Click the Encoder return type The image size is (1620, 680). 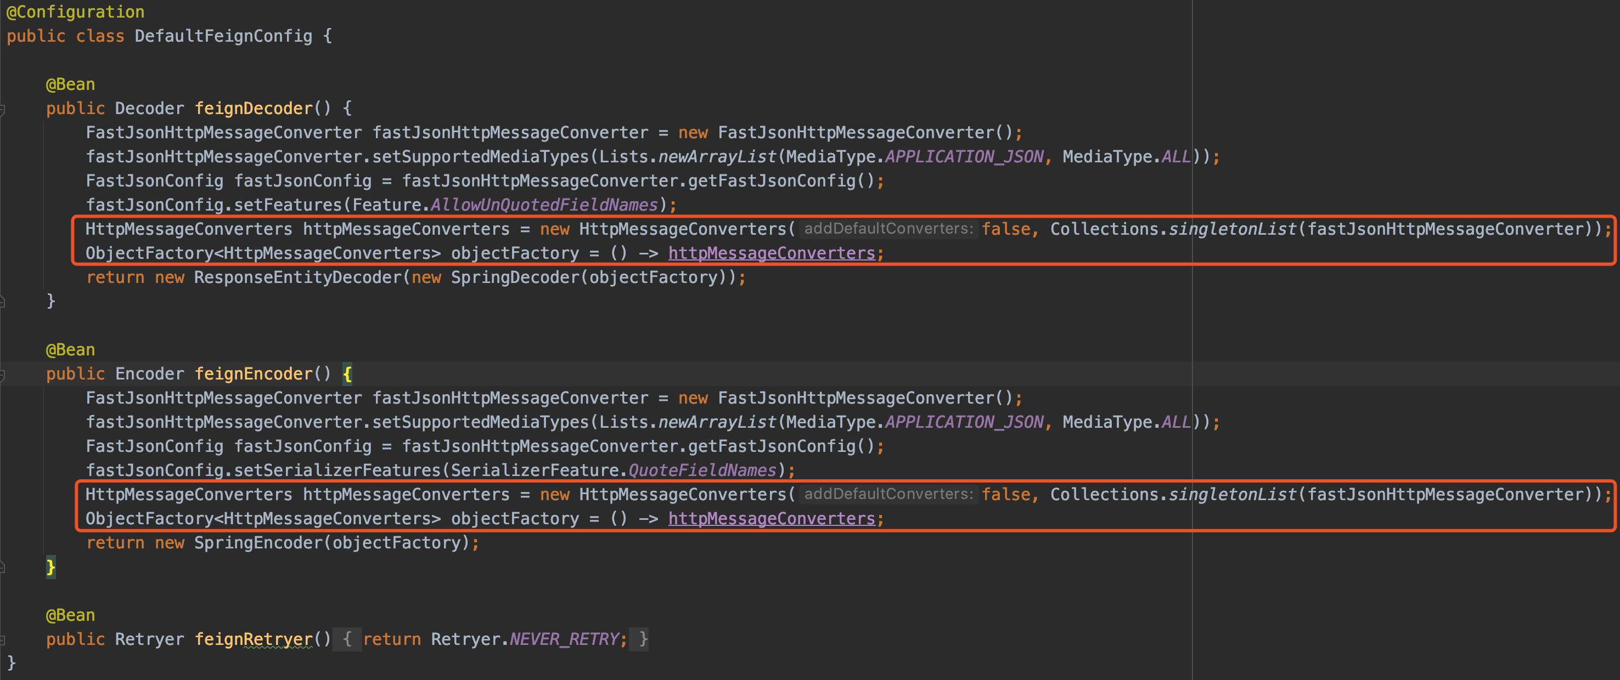[150, 374]
